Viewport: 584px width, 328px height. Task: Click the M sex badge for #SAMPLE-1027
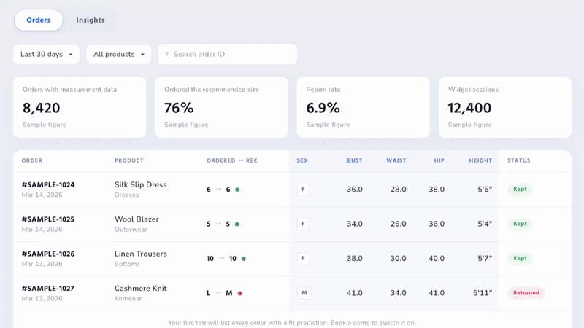pyautogui.click(x=304, y=293)
